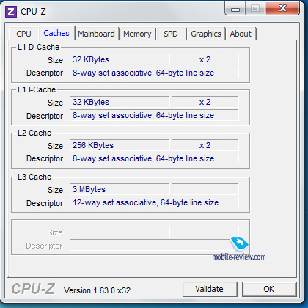The image size is (308, 308).
Task: Click the L1 D-Cache size field
Action: click(x=120, y=59)
